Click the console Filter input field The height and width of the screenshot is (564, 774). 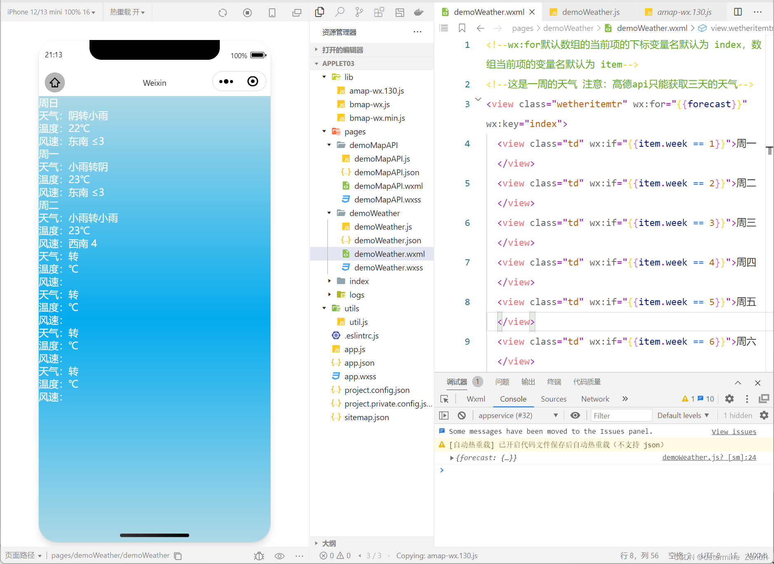(x=621, y=416)
